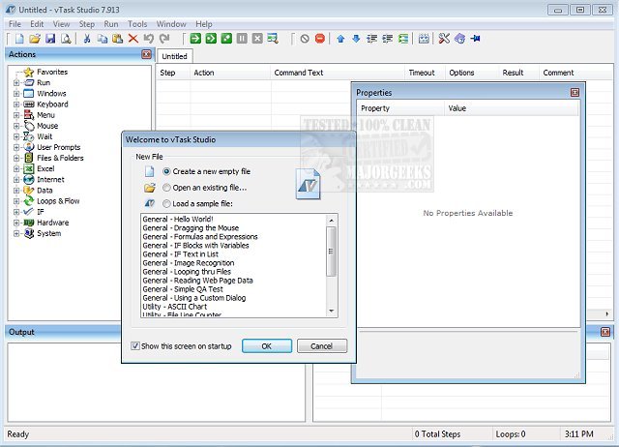Click the Cancel button
The image size is (619, 447).
point(321,345)
